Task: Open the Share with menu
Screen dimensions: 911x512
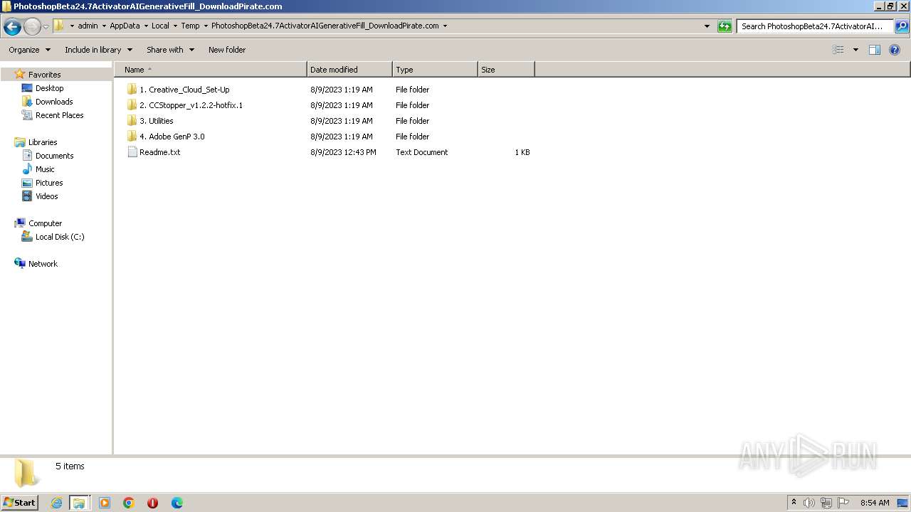Action: pyautogui.click(x=170, y=50)
